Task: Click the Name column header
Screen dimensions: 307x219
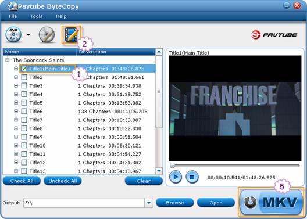Action: click(x=40, y=52)
